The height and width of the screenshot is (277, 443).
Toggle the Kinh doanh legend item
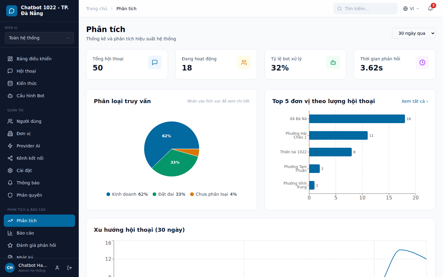tap(127, 194)
